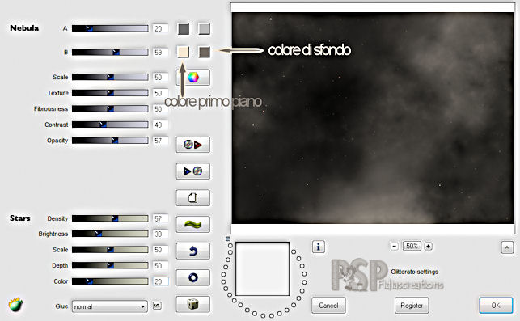This screenshot has height=321, width=520.
Task: Click Stars Color value field 20
Action: [x=160, y=281]
